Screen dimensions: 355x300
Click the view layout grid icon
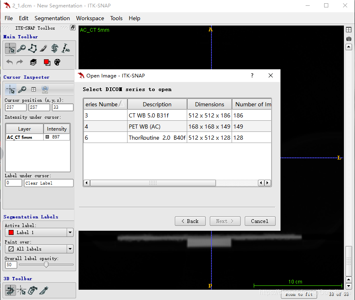[349, 30]
